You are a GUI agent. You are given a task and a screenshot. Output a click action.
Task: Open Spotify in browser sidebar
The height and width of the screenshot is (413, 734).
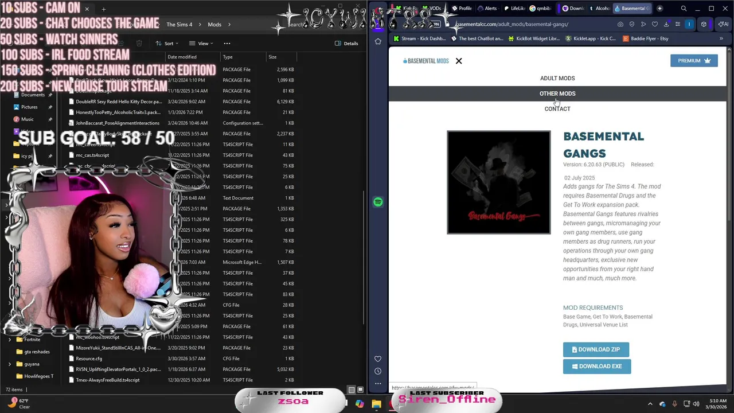(378, 202)
